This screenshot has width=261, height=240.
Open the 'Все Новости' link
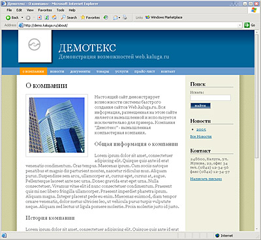click(201, 136)
